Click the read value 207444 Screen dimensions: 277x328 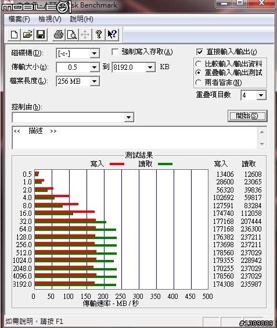click(251, 221)
